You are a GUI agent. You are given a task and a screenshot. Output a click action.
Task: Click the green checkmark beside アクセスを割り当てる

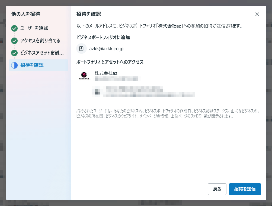[14, 41]
